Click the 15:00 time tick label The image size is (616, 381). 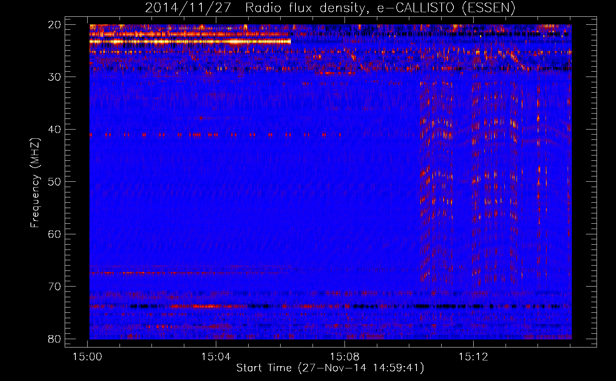coord(88,357)
